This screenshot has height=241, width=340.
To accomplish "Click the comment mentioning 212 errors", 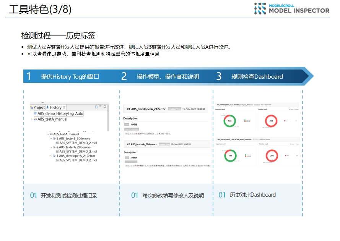I will 148,134.
